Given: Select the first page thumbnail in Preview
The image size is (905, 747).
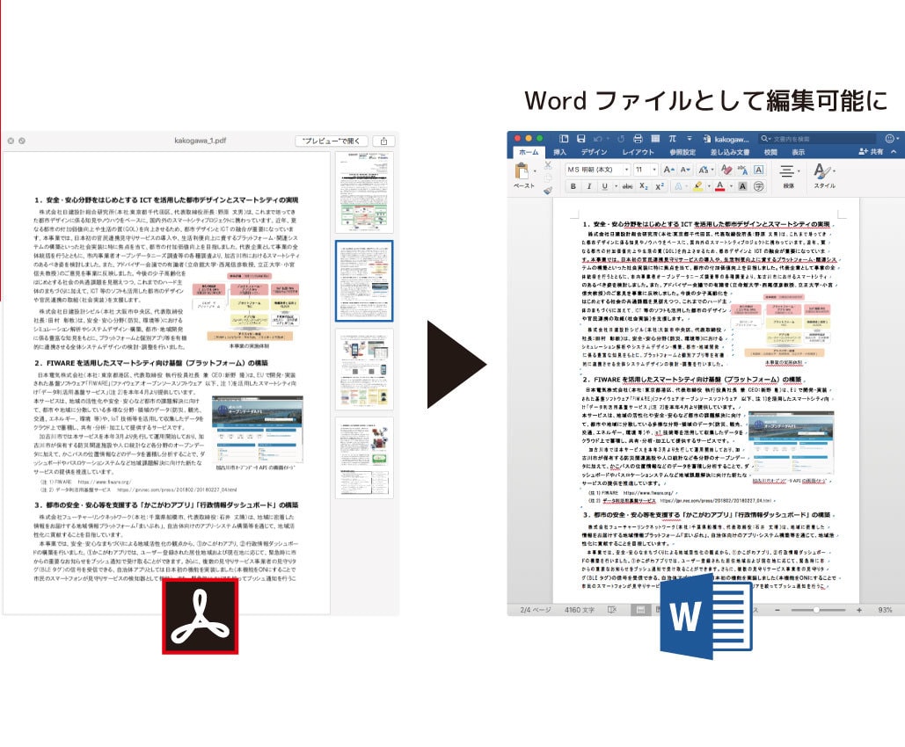Looking at the screenshot, I should coord(364,192).
